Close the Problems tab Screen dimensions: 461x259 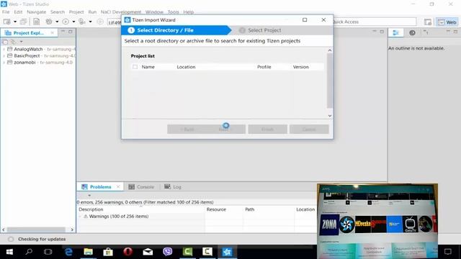click(118, 187)
